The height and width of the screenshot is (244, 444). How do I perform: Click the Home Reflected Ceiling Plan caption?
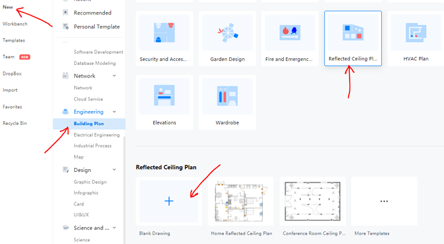(x=241, y=233)
